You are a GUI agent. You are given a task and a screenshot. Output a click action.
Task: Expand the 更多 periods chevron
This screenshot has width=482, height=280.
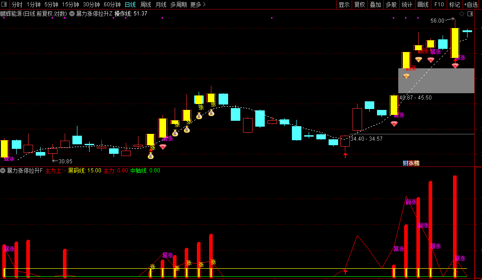[204, 5]
